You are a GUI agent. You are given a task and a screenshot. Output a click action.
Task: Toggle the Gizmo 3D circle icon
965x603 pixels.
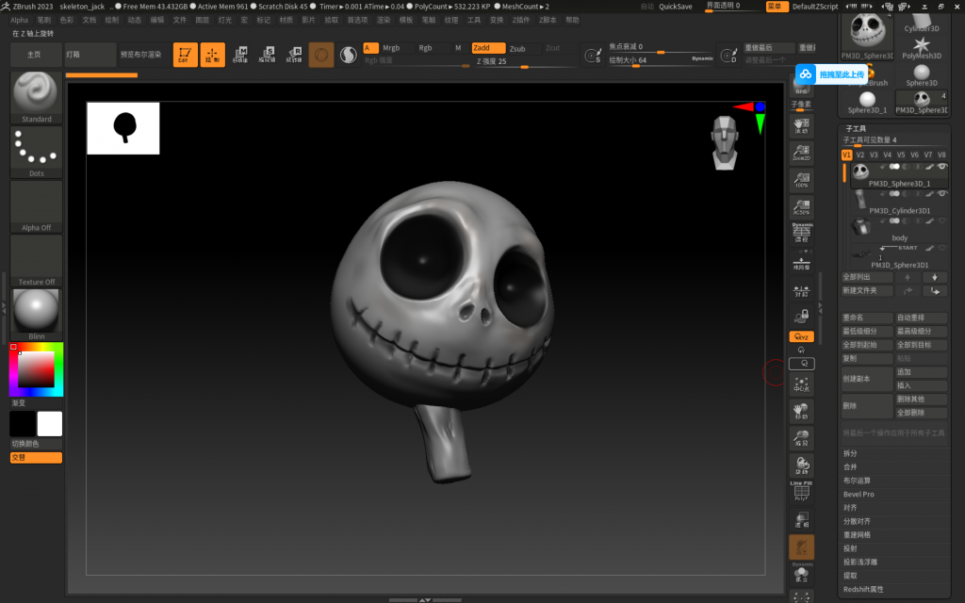(321, 55)
